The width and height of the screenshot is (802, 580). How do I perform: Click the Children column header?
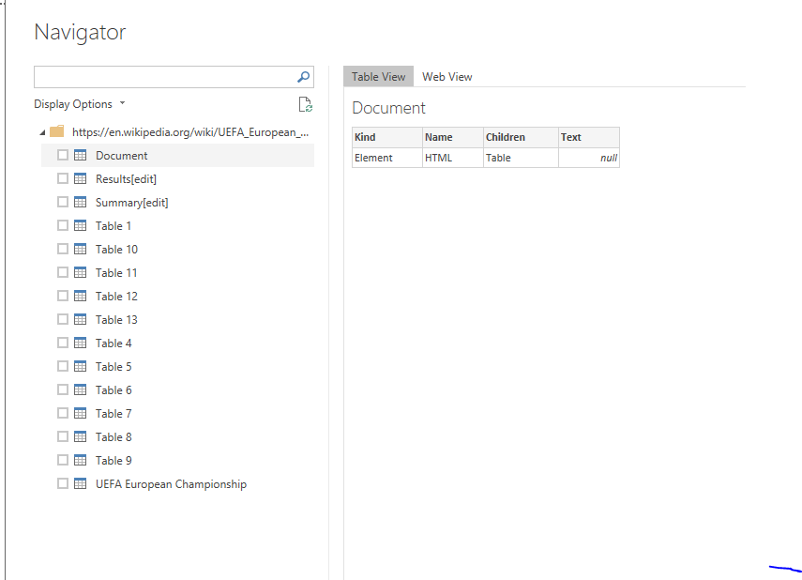pyautogui.click(x=521, y=137)
